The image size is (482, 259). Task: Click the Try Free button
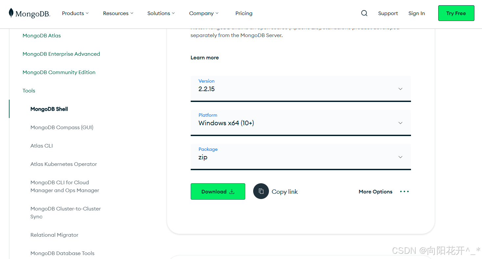coord(456,13)
